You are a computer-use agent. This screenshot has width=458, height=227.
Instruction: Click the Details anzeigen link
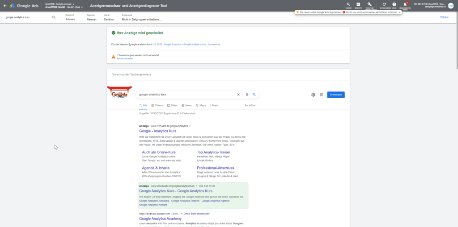click(x=125, y=58)
